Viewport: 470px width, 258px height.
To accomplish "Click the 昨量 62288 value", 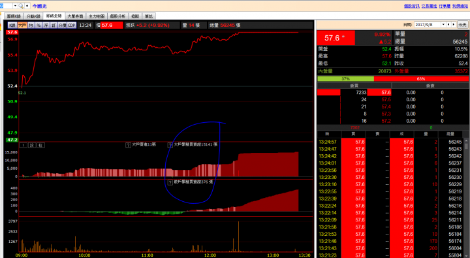I will (x=461, y=56).
